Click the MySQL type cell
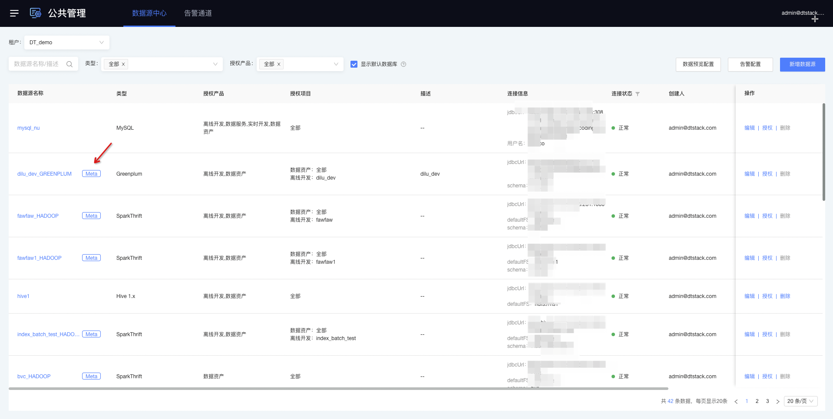Image resolution: width=833 pixels, height=419 pixels. [125, 128]
